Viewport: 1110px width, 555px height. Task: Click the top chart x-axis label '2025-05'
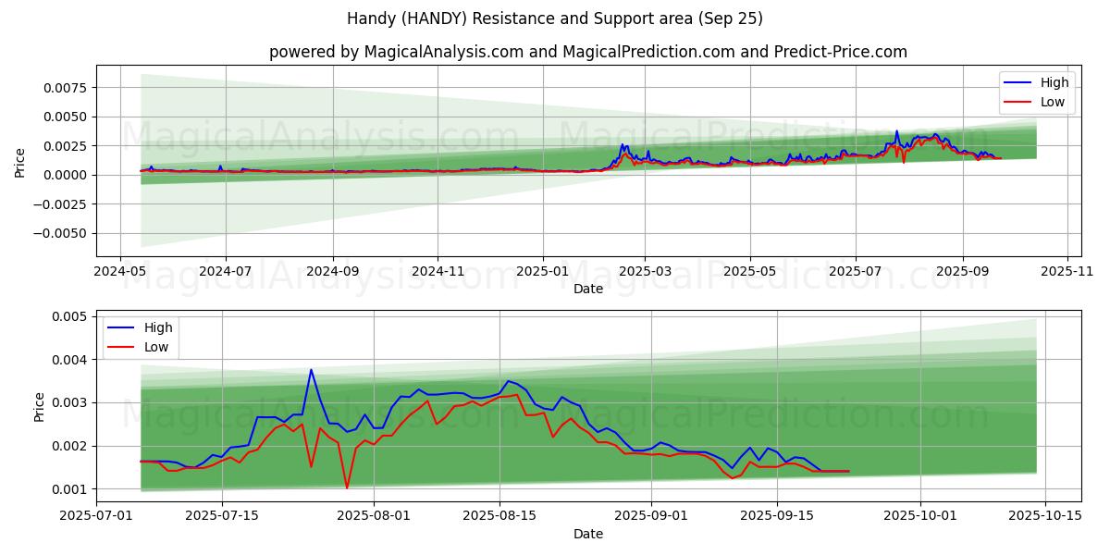(x=749, y=273)
